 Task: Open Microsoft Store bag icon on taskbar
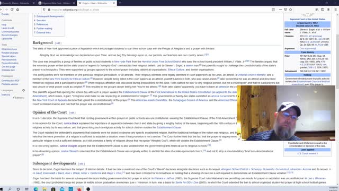tap(53, 189)
